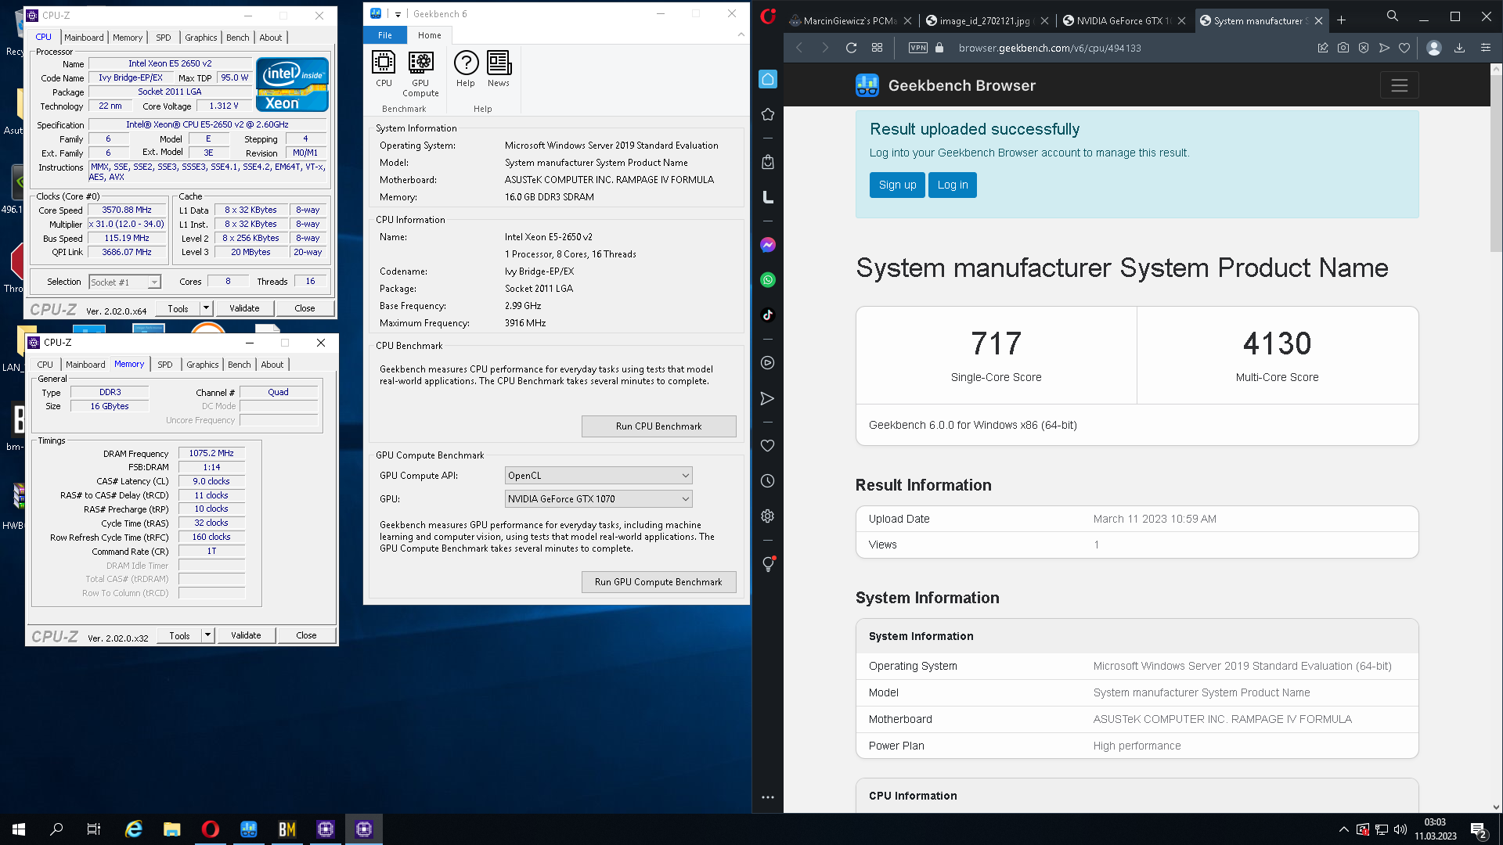Open TikTok in Opera sidebar
Image resolution: width=1503 pixels, height=845 pixels.
point(768,315)
